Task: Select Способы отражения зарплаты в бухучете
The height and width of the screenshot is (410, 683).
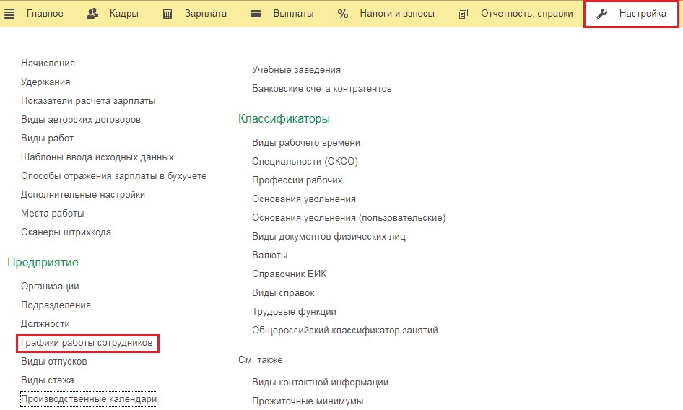Action: [113, 175]
